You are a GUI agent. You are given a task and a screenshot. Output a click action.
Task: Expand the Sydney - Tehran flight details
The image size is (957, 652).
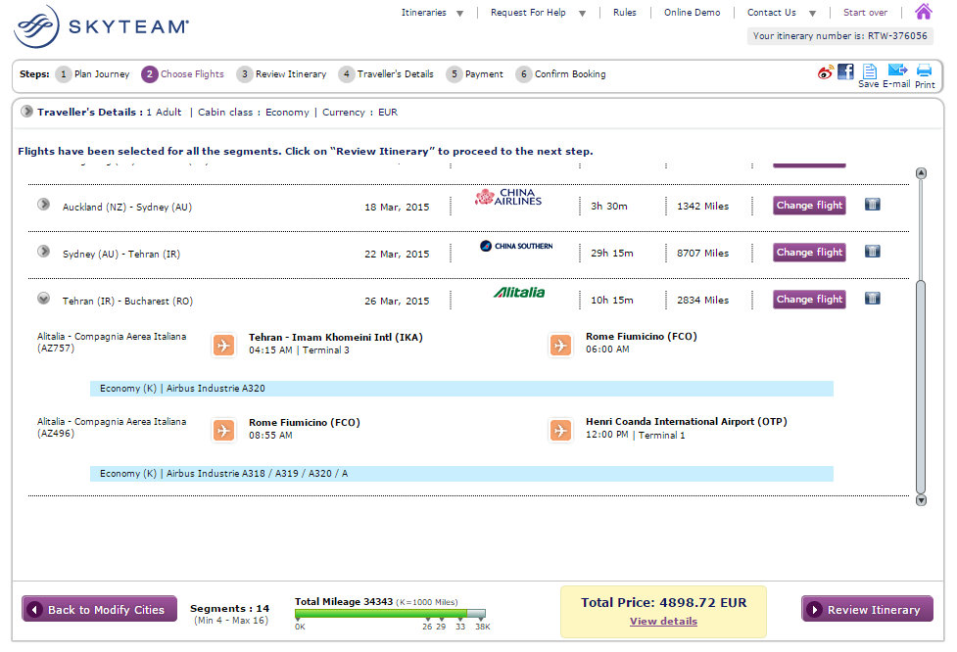pos(43,252)
